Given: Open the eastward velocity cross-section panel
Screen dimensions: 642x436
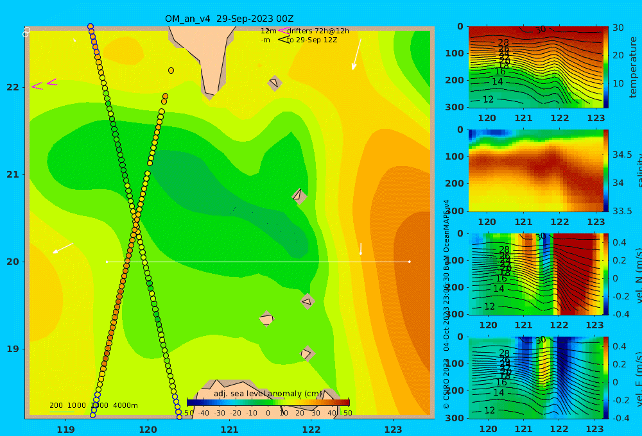Looking at the screenshot, I should click(535, 378).
